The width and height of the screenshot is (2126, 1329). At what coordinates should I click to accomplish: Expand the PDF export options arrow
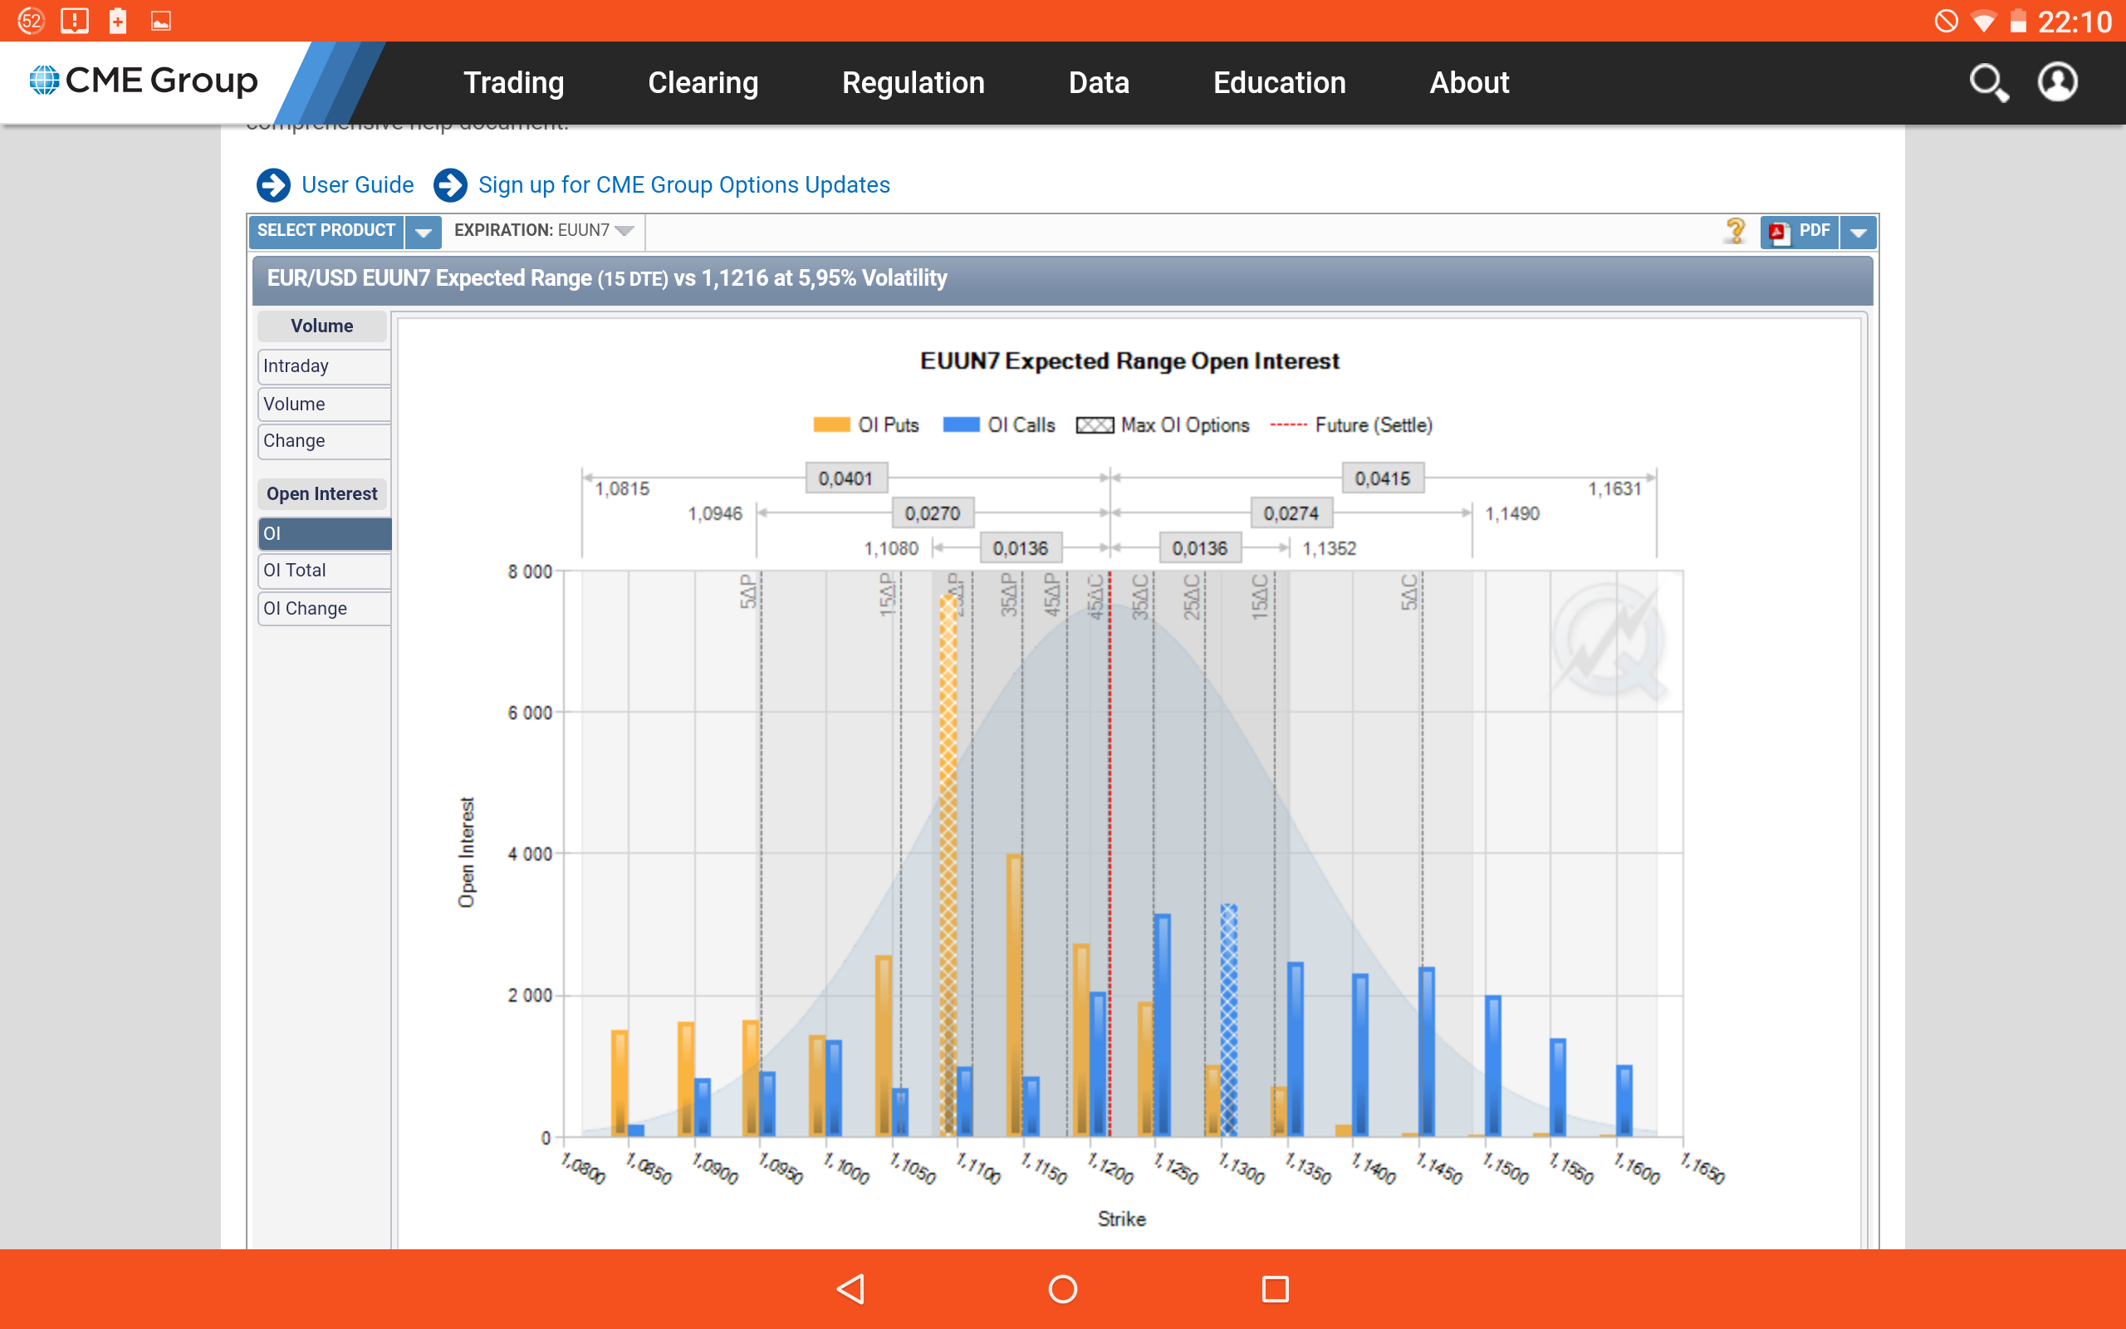[x=1858, y=232]
